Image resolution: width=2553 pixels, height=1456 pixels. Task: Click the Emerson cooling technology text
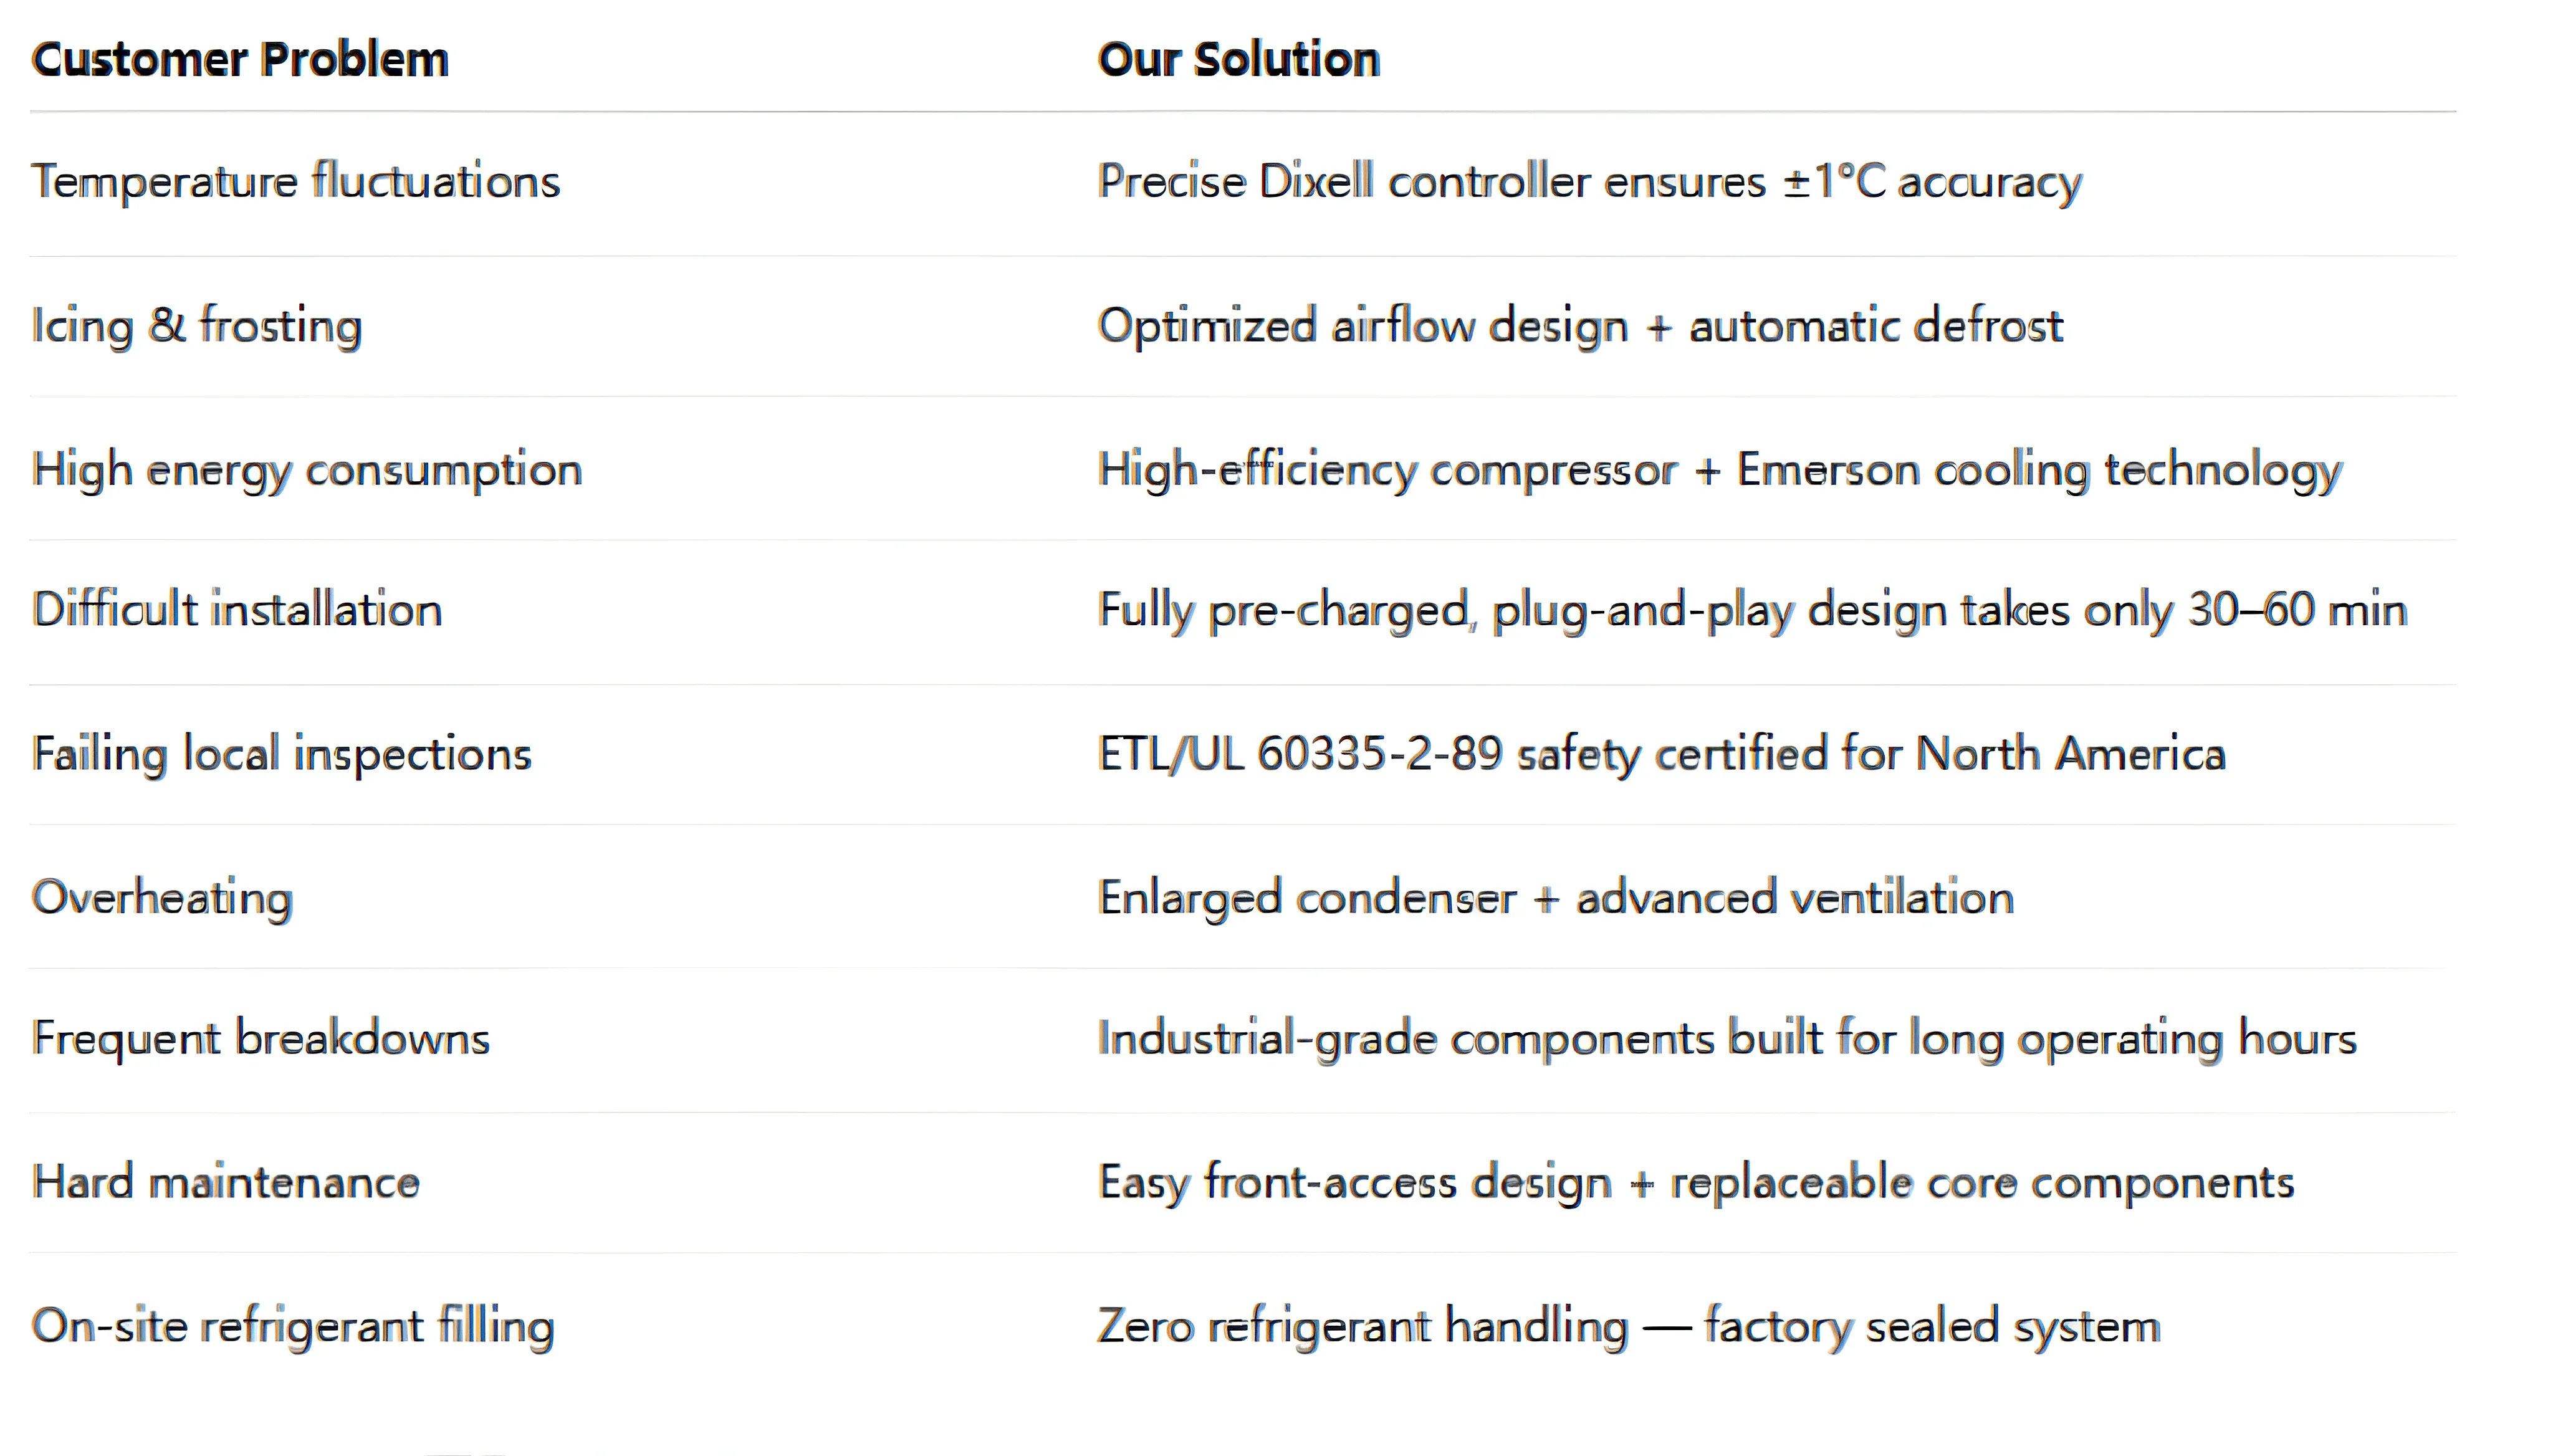1719,470
